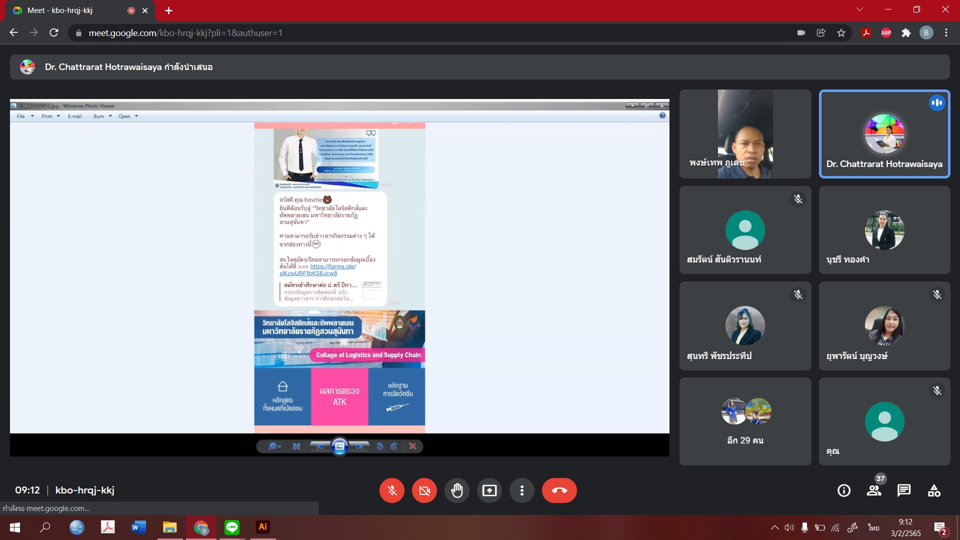Show everyone participants list icon
960x540 pixels.
pos(874,490)
